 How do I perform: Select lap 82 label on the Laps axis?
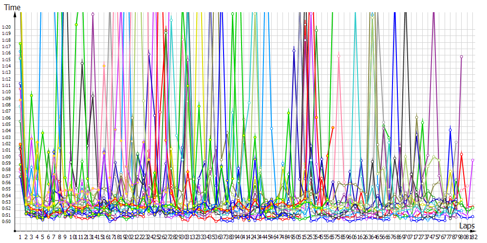tap(472, 237)
